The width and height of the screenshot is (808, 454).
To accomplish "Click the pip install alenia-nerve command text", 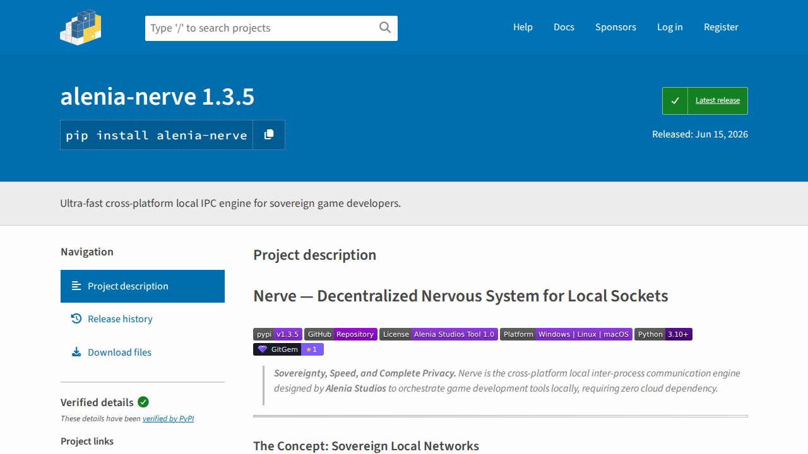I will (157, 135).
